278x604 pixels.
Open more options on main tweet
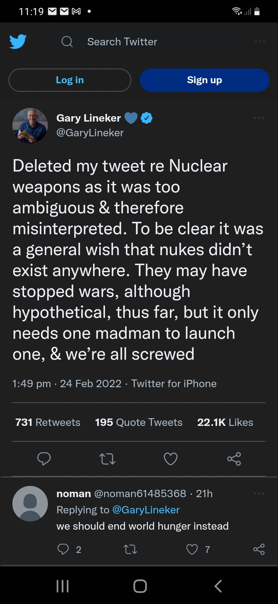tap(259, 118)
